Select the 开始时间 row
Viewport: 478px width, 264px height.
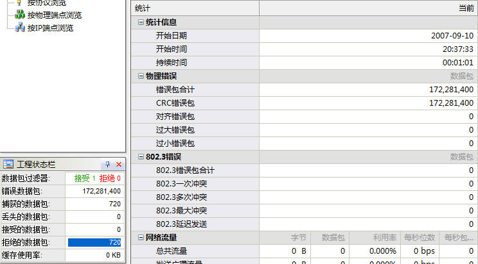[305, 49]
